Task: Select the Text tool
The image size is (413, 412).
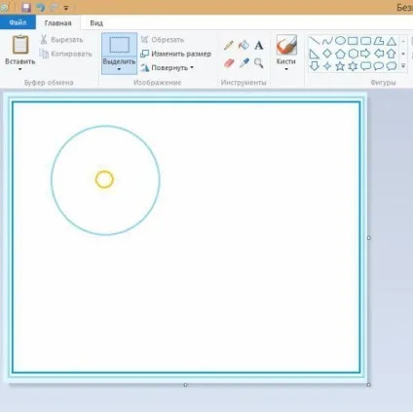Action: point(259,45)
